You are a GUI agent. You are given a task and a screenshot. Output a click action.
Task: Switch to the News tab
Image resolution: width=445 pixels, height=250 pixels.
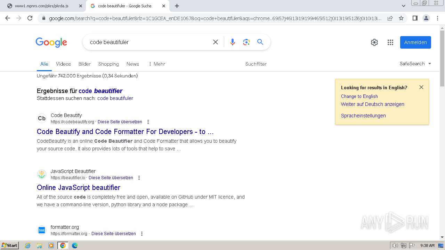[133, 64]
